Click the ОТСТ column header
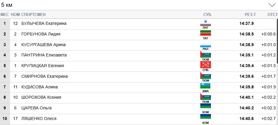The width and height of the screenshot is (278, 125). point(272,14)
